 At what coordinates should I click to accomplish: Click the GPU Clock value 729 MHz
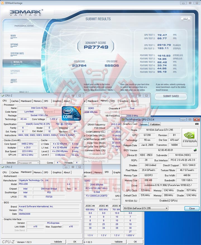145,190
